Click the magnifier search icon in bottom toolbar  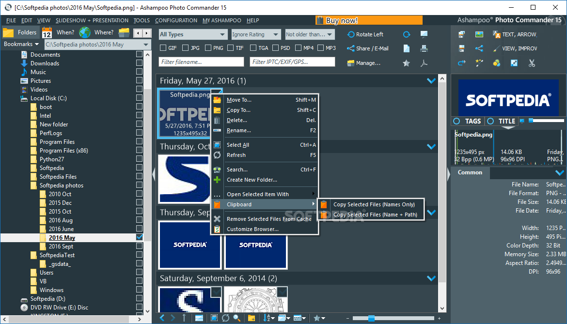pyautogui.click(x=237, y=318)
